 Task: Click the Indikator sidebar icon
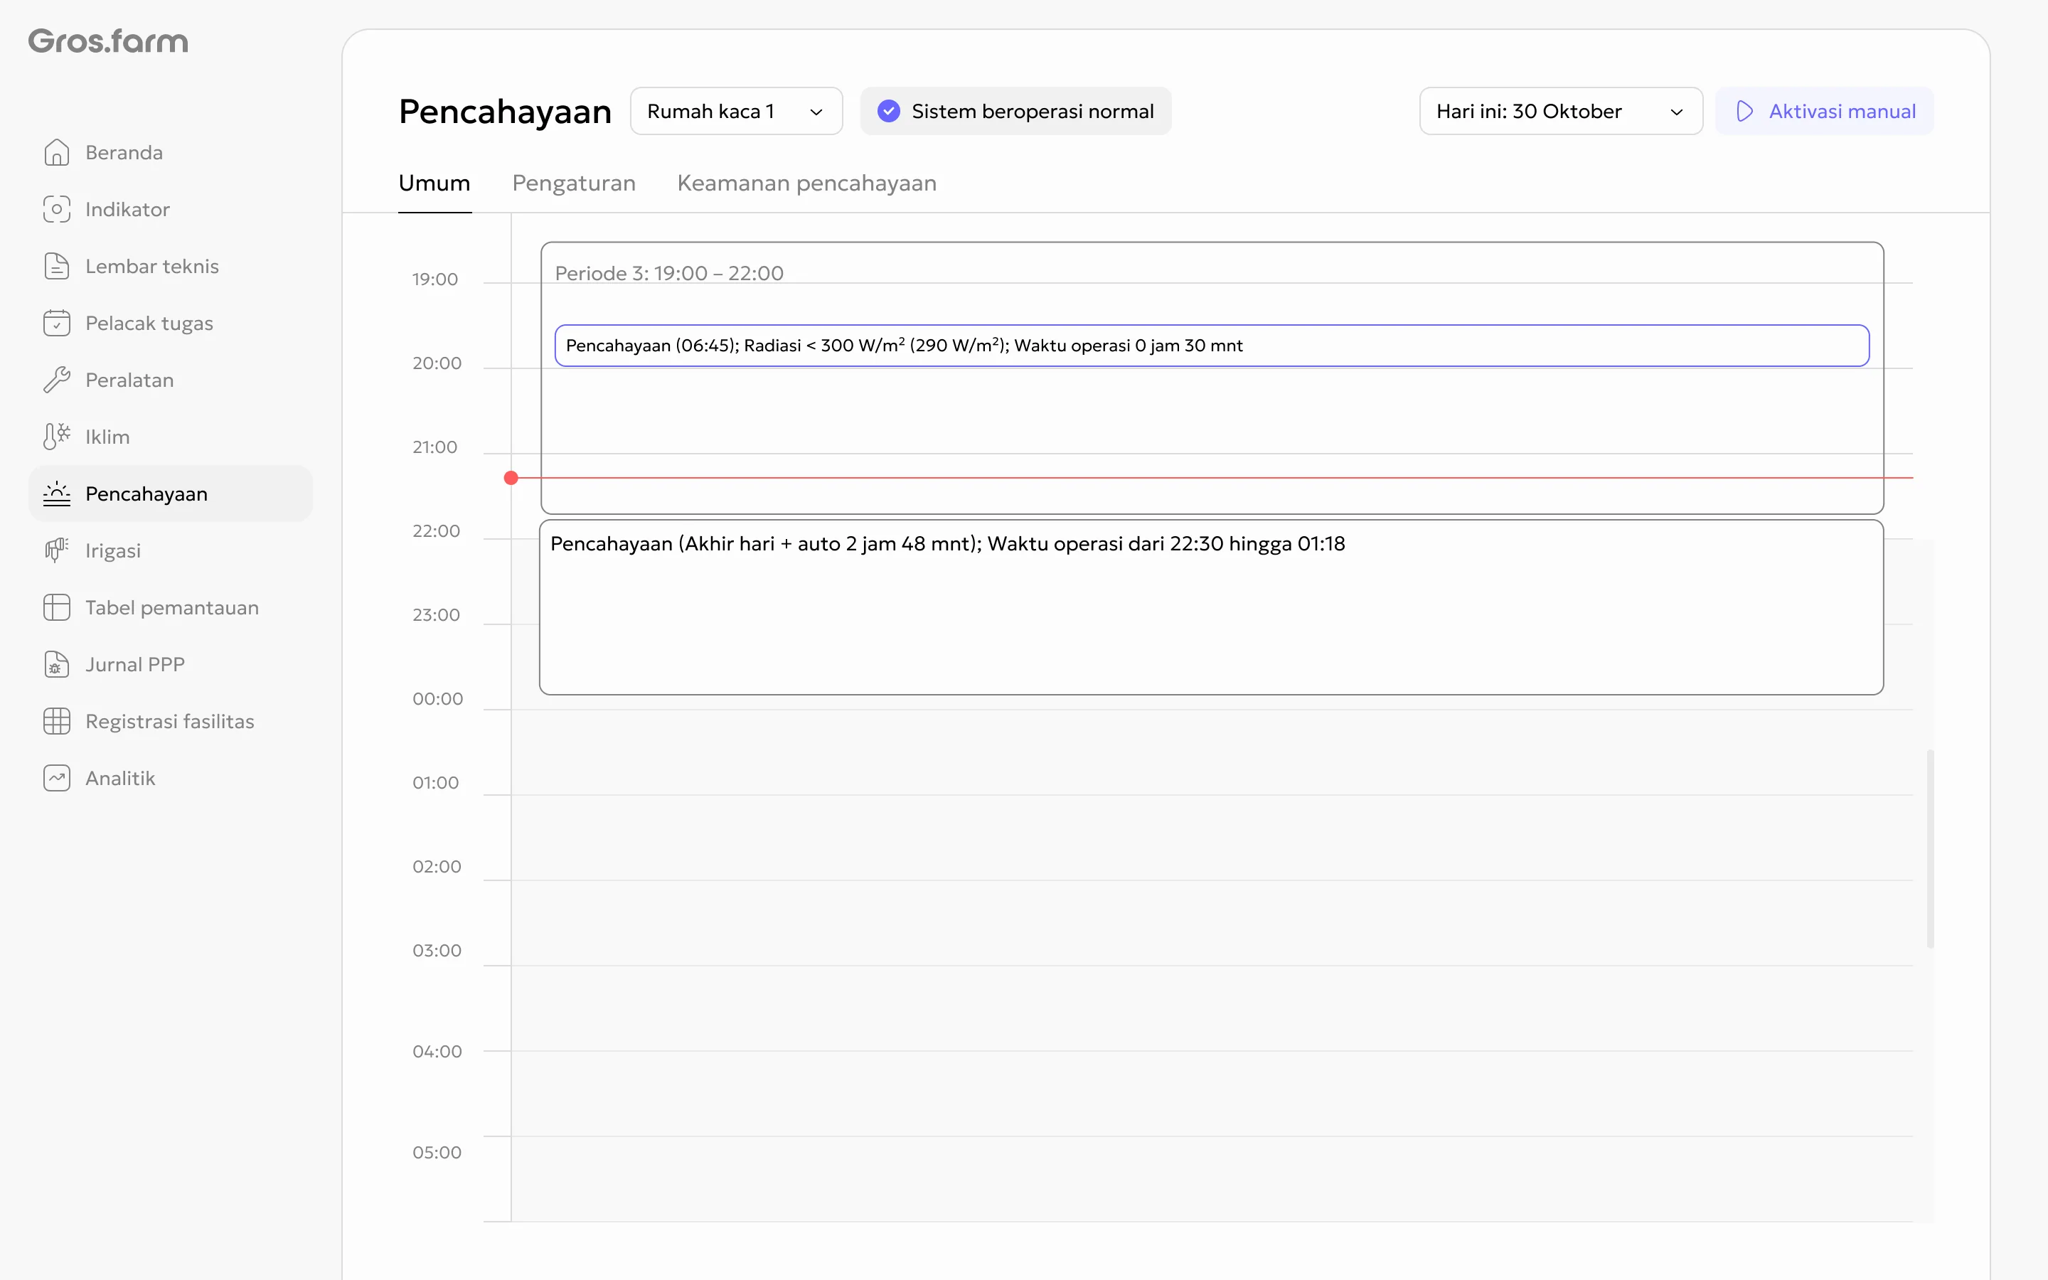57,209
